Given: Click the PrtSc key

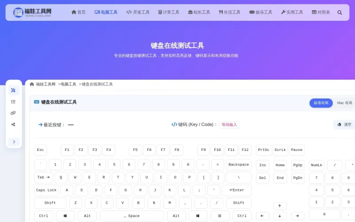Looking at the screenshot, I should tap(264, 150).
